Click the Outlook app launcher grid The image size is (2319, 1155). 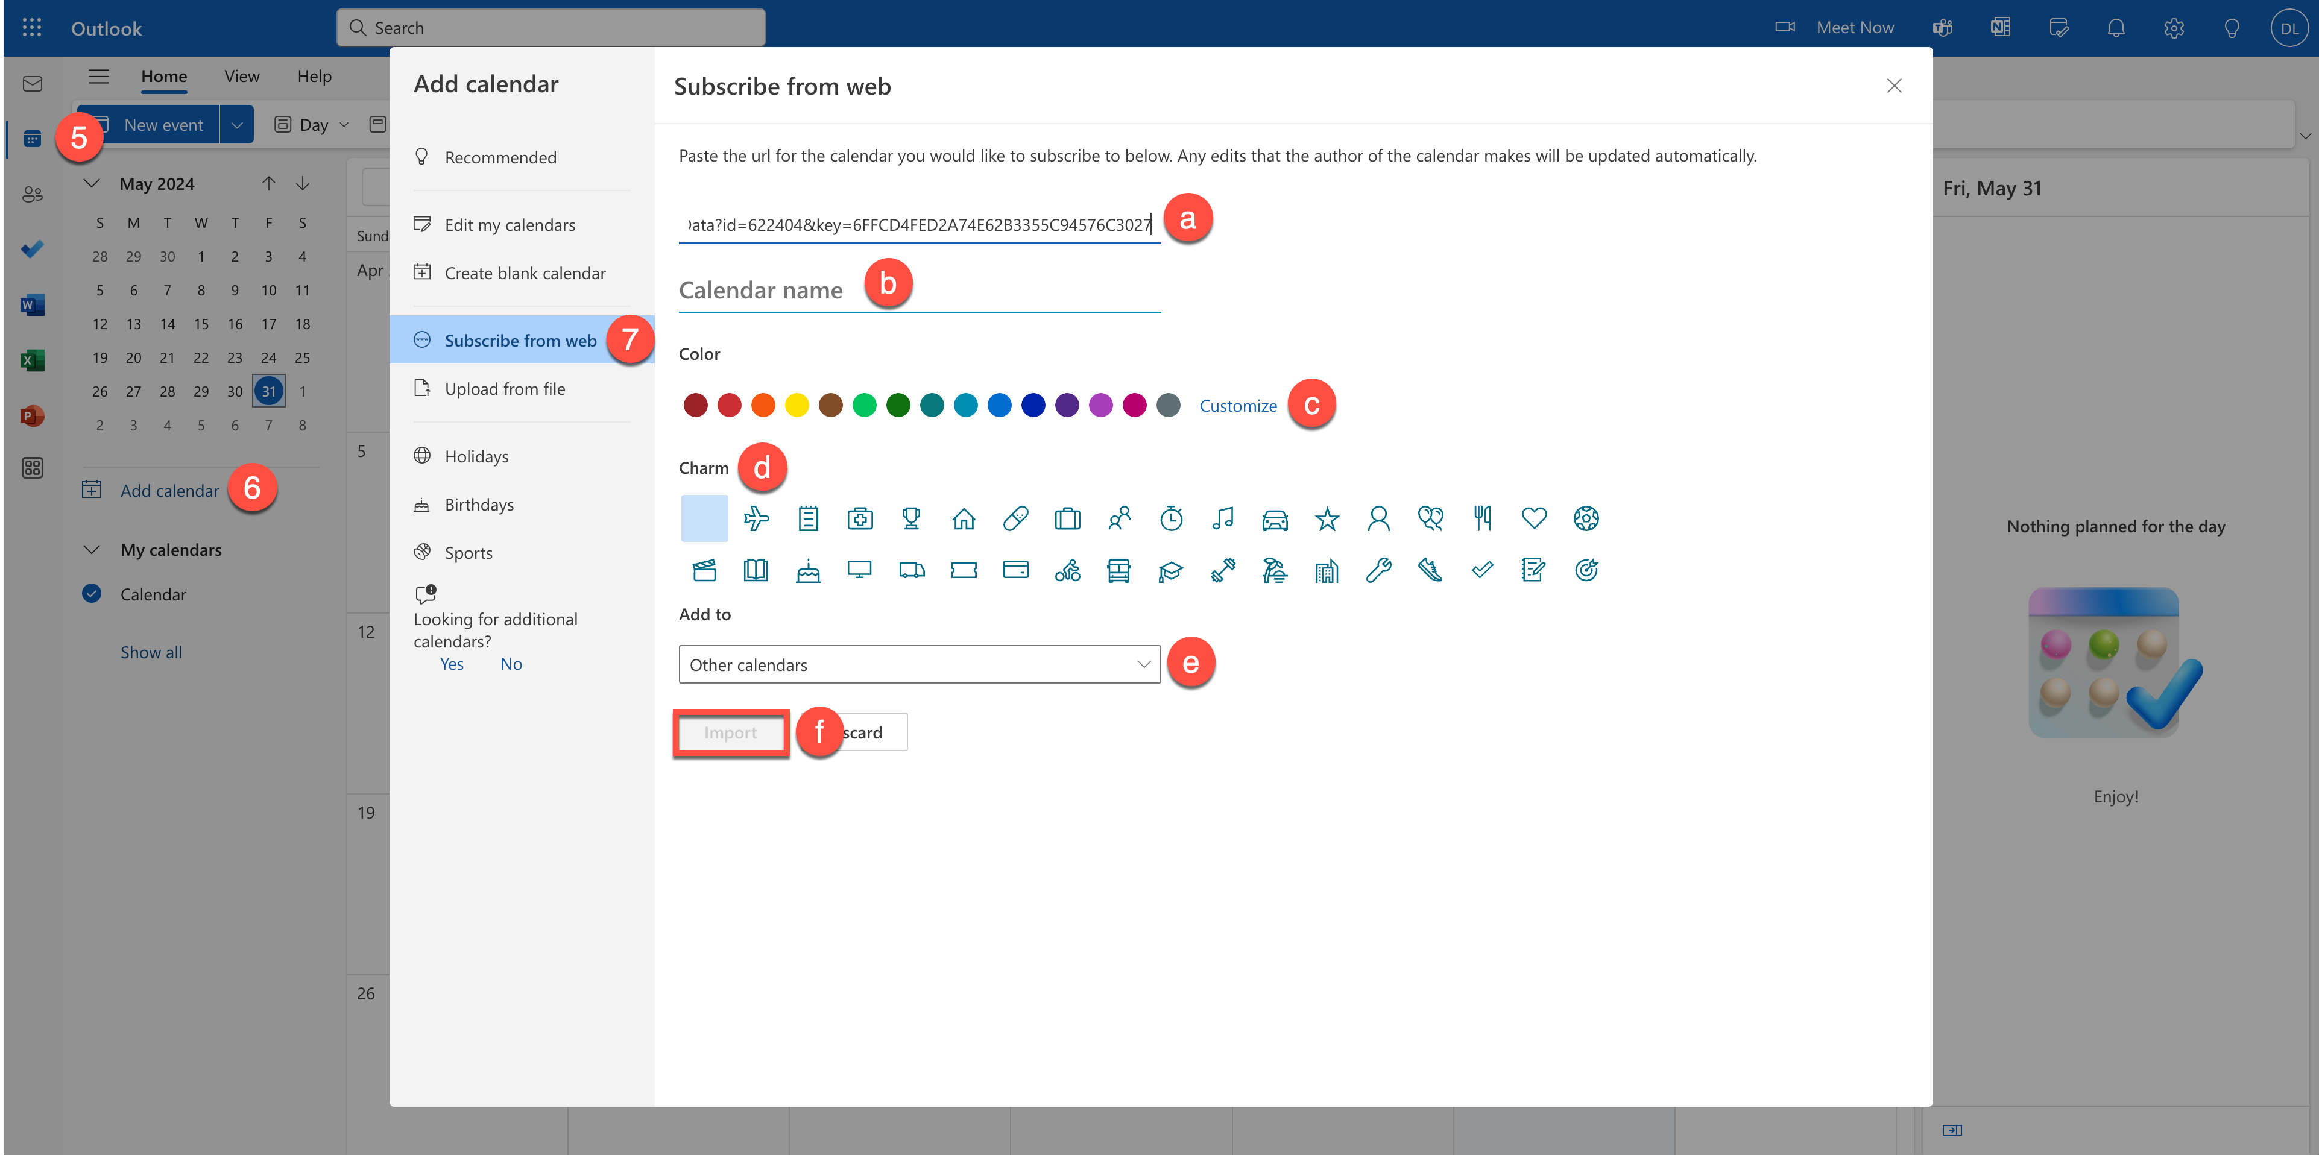point(31,28)
